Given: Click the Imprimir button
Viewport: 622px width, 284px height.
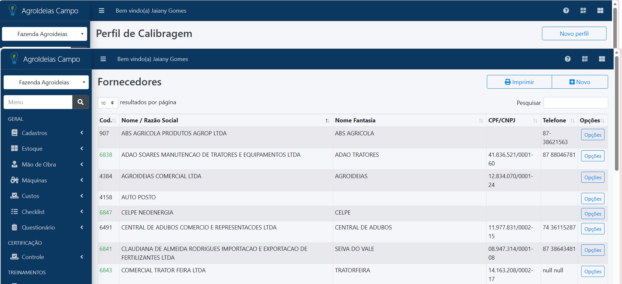Looking at the screenshot, I should tap(519, 82).
